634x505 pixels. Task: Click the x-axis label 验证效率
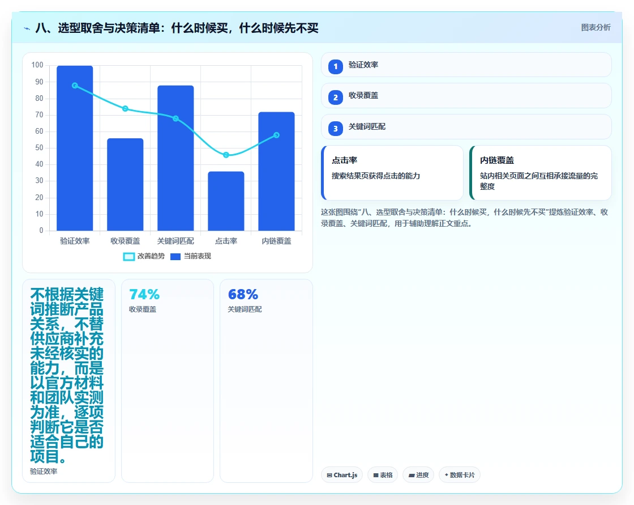(75, 241)
